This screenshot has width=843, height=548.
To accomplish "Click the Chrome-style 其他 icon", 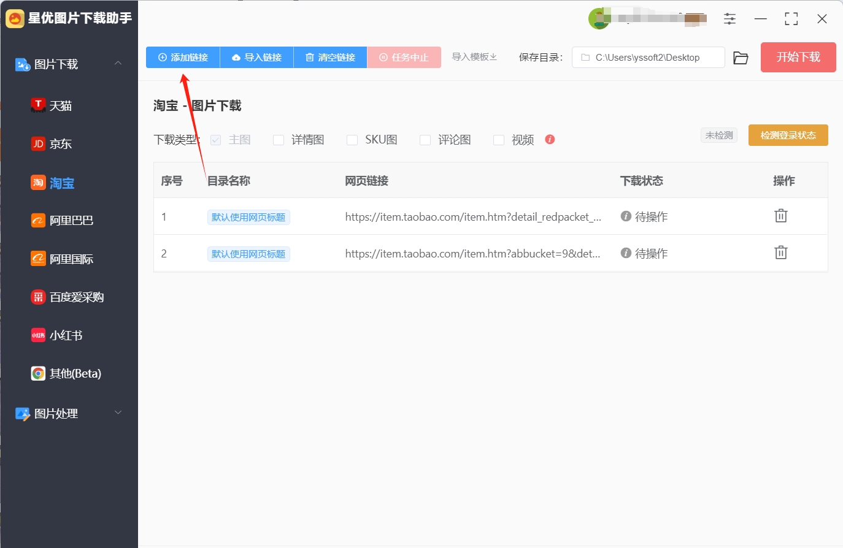I will 38,373.
